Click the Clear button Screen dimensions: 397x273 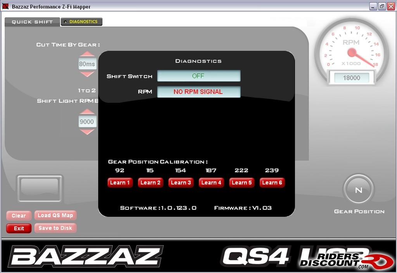(x=19, y=216)
